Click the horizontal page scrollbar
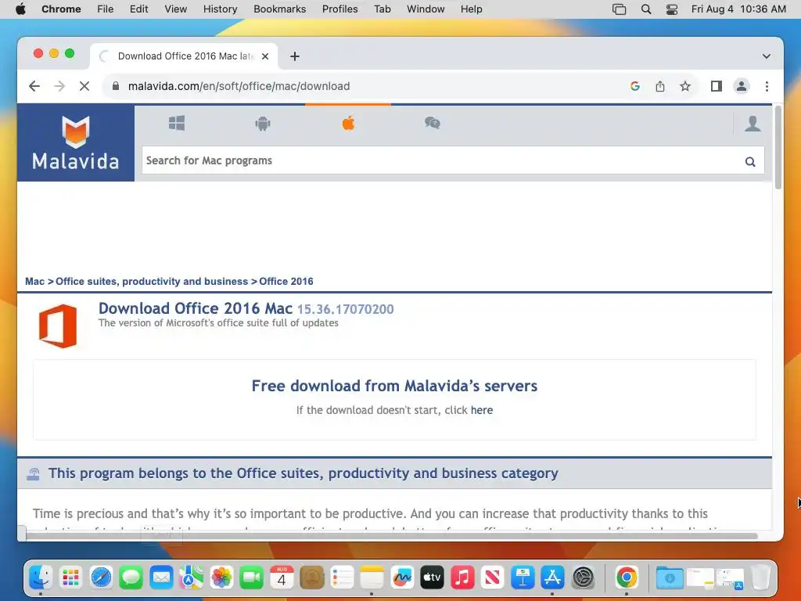This screenshot has height=601, width=801. (391, 535)
